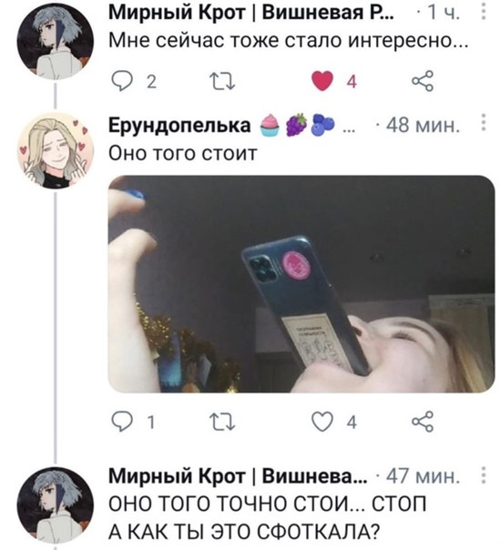500x550 pixels.
Task: Retweet Ерундопелька's photo tweet
Action: (x=221, y=422)
